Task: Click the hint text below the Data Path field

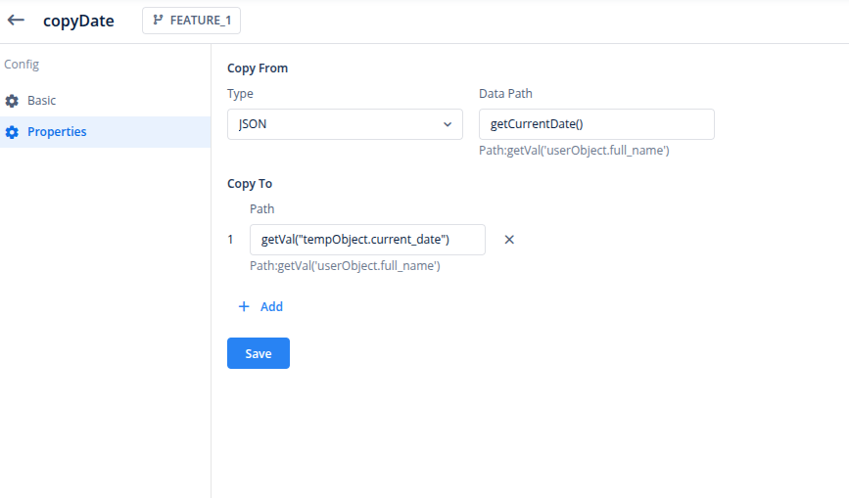Action: 574,151
